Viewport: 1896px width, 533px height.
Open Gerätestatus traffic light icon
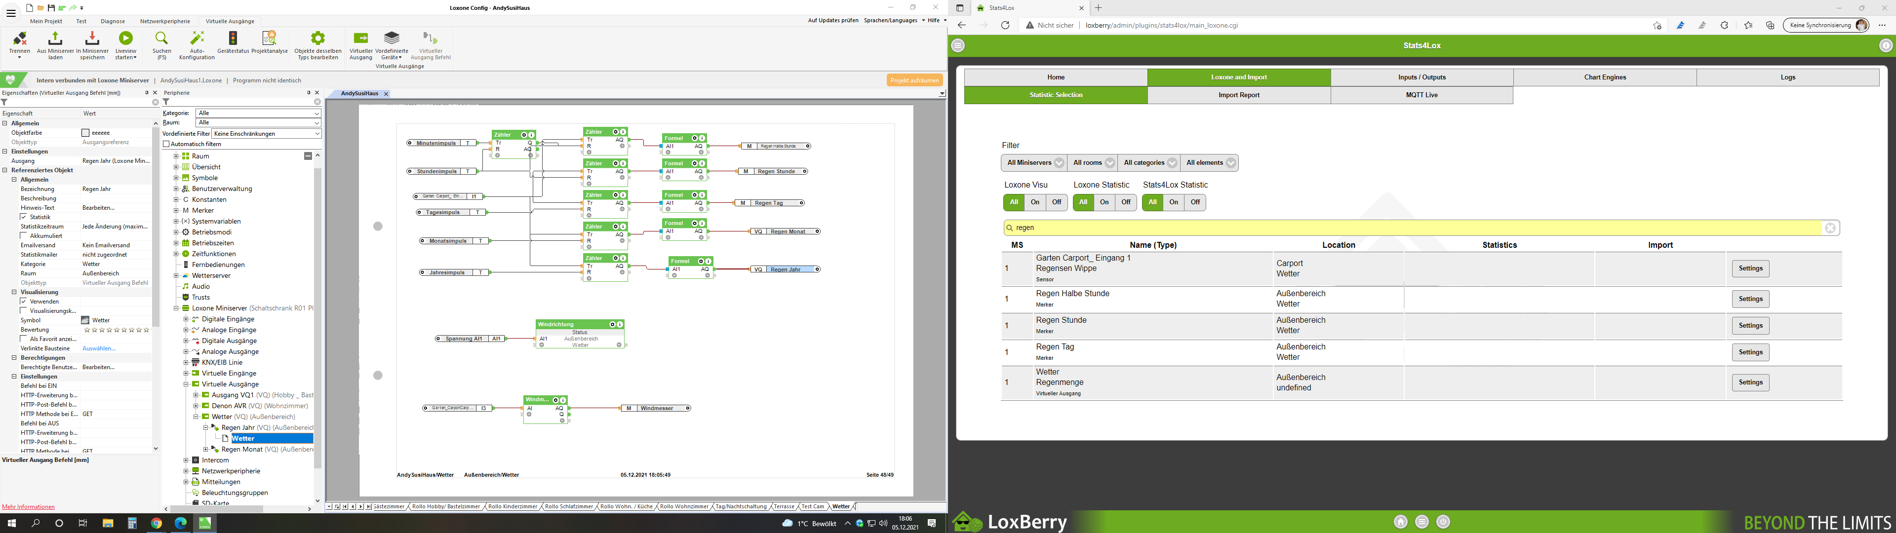(233, 38)
